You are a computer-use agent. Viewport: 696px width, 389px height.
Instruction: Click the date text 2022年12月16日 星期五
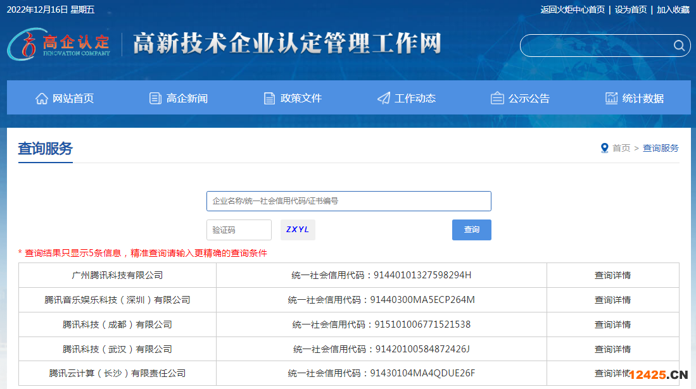pos(51,9)
